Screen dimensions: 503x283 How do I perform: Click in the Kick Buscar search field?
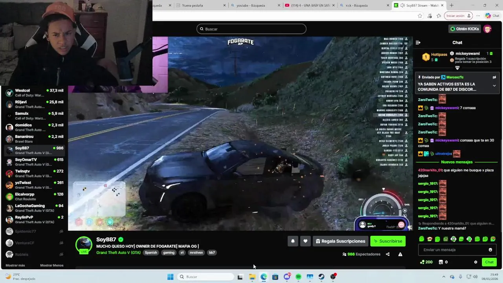(x=251, y=29)
